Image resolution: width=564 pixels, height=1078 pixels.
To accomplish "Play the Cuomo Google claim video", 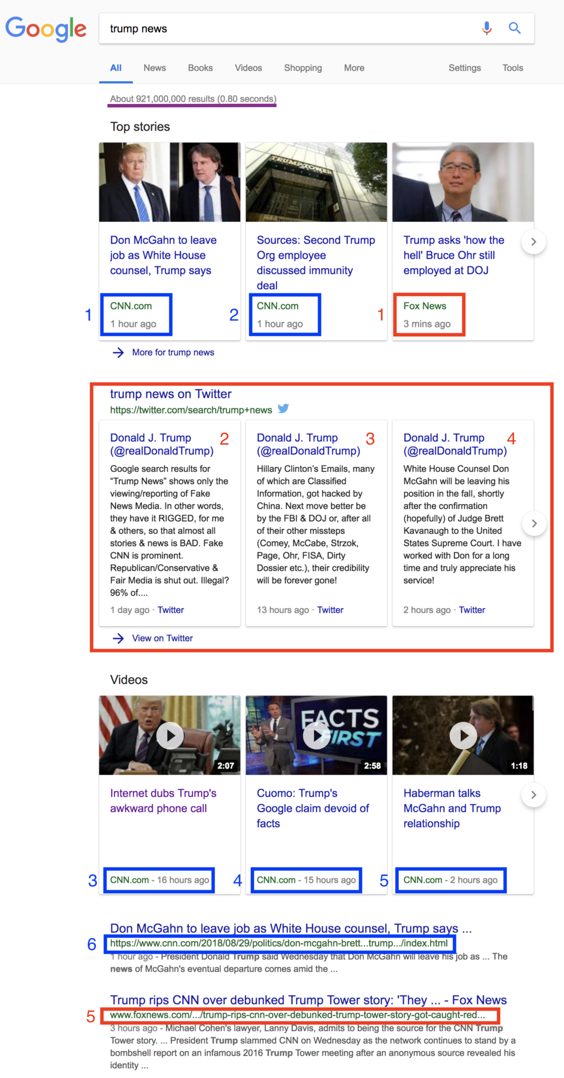I will 316,735.
